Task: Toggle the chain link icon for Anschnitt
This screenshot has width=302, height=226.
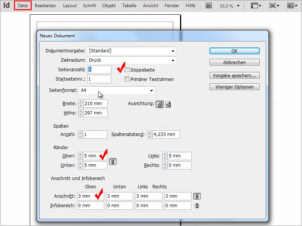Action: [x=198, y=196]
